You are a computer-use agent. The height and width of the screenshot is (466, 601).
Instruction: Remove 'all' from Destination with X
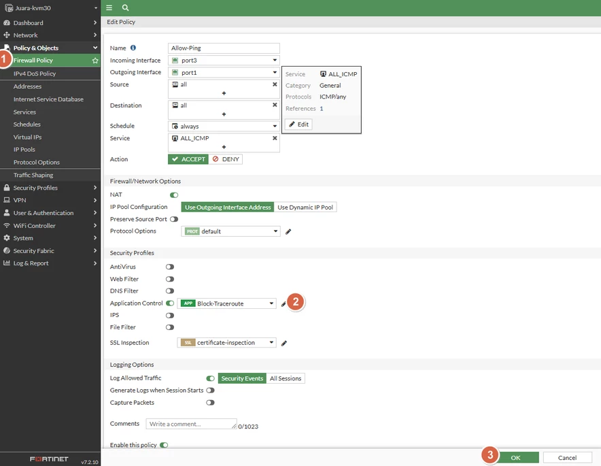click(x=275, y=105)
